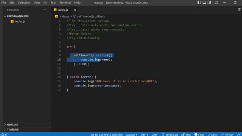Click the catch block string on line 15
242x136 pixels.
coord(124,81)
